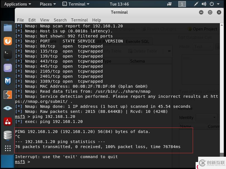Screen dimensions: 226x169
Task: Minimize the Terminal window
Action: click(201, 12)
